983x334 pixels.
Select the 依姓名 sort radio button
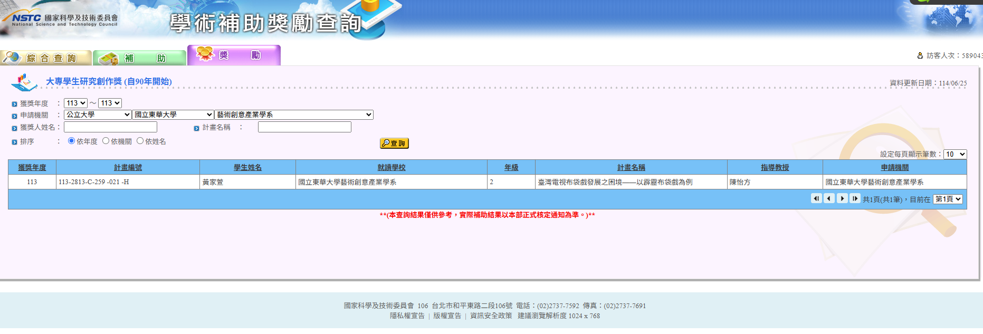click(x=140, y=141)
